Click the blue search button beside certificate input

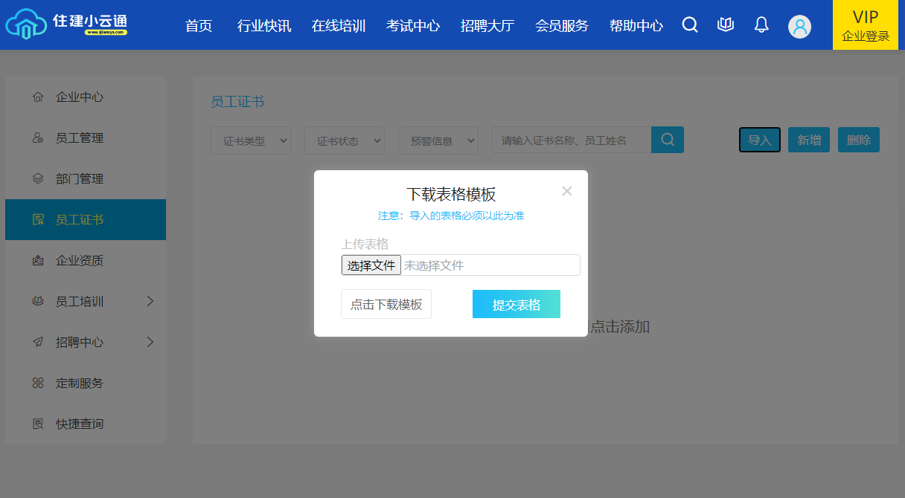click(x=668, y=140)
